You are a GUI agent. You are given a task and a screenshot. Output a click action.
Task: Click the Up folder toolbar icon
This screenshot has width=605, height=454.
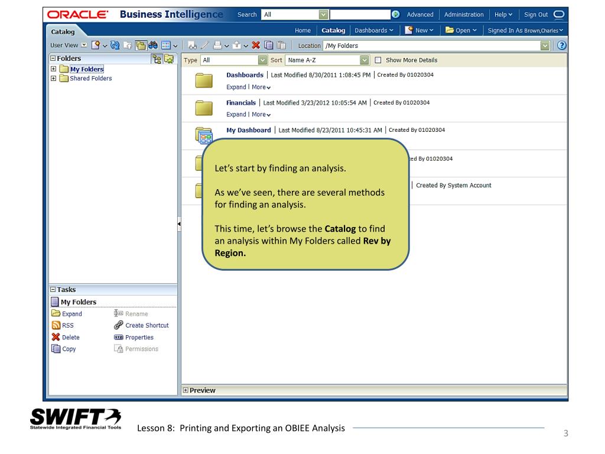point(128,45)
